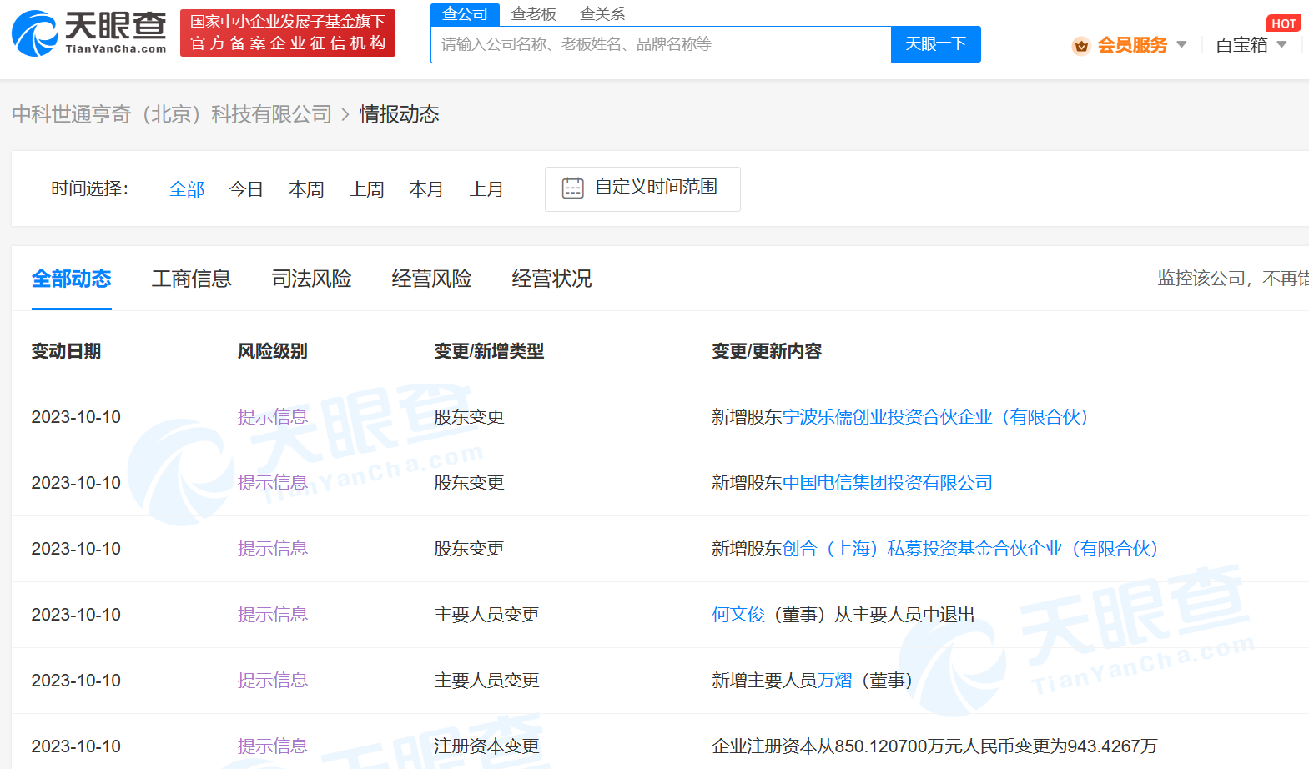Switch to the 司法风险 tab
This screenshot has height=769, width=1309.
click(311, 279)
